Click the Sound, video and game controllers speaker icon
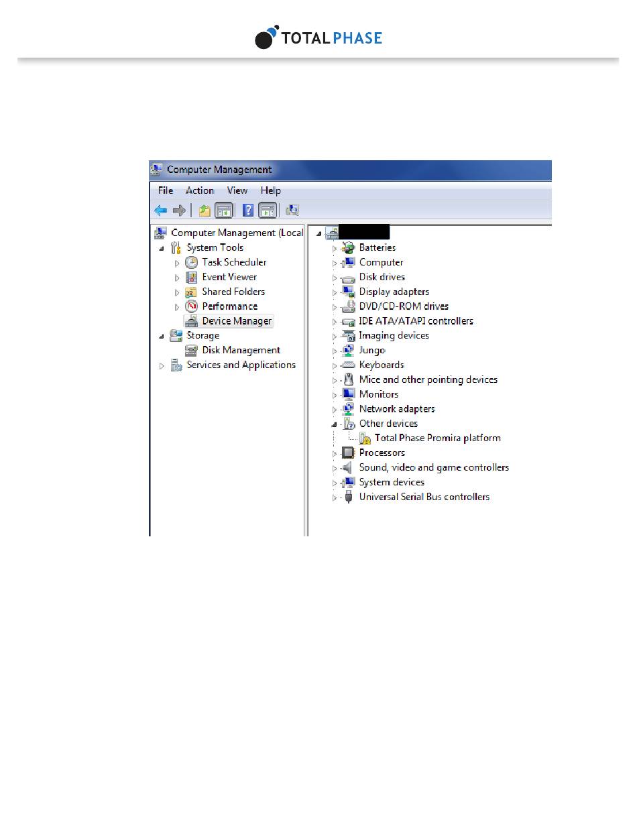The height and width of the screenshot is (832, 637). [347, 467]
